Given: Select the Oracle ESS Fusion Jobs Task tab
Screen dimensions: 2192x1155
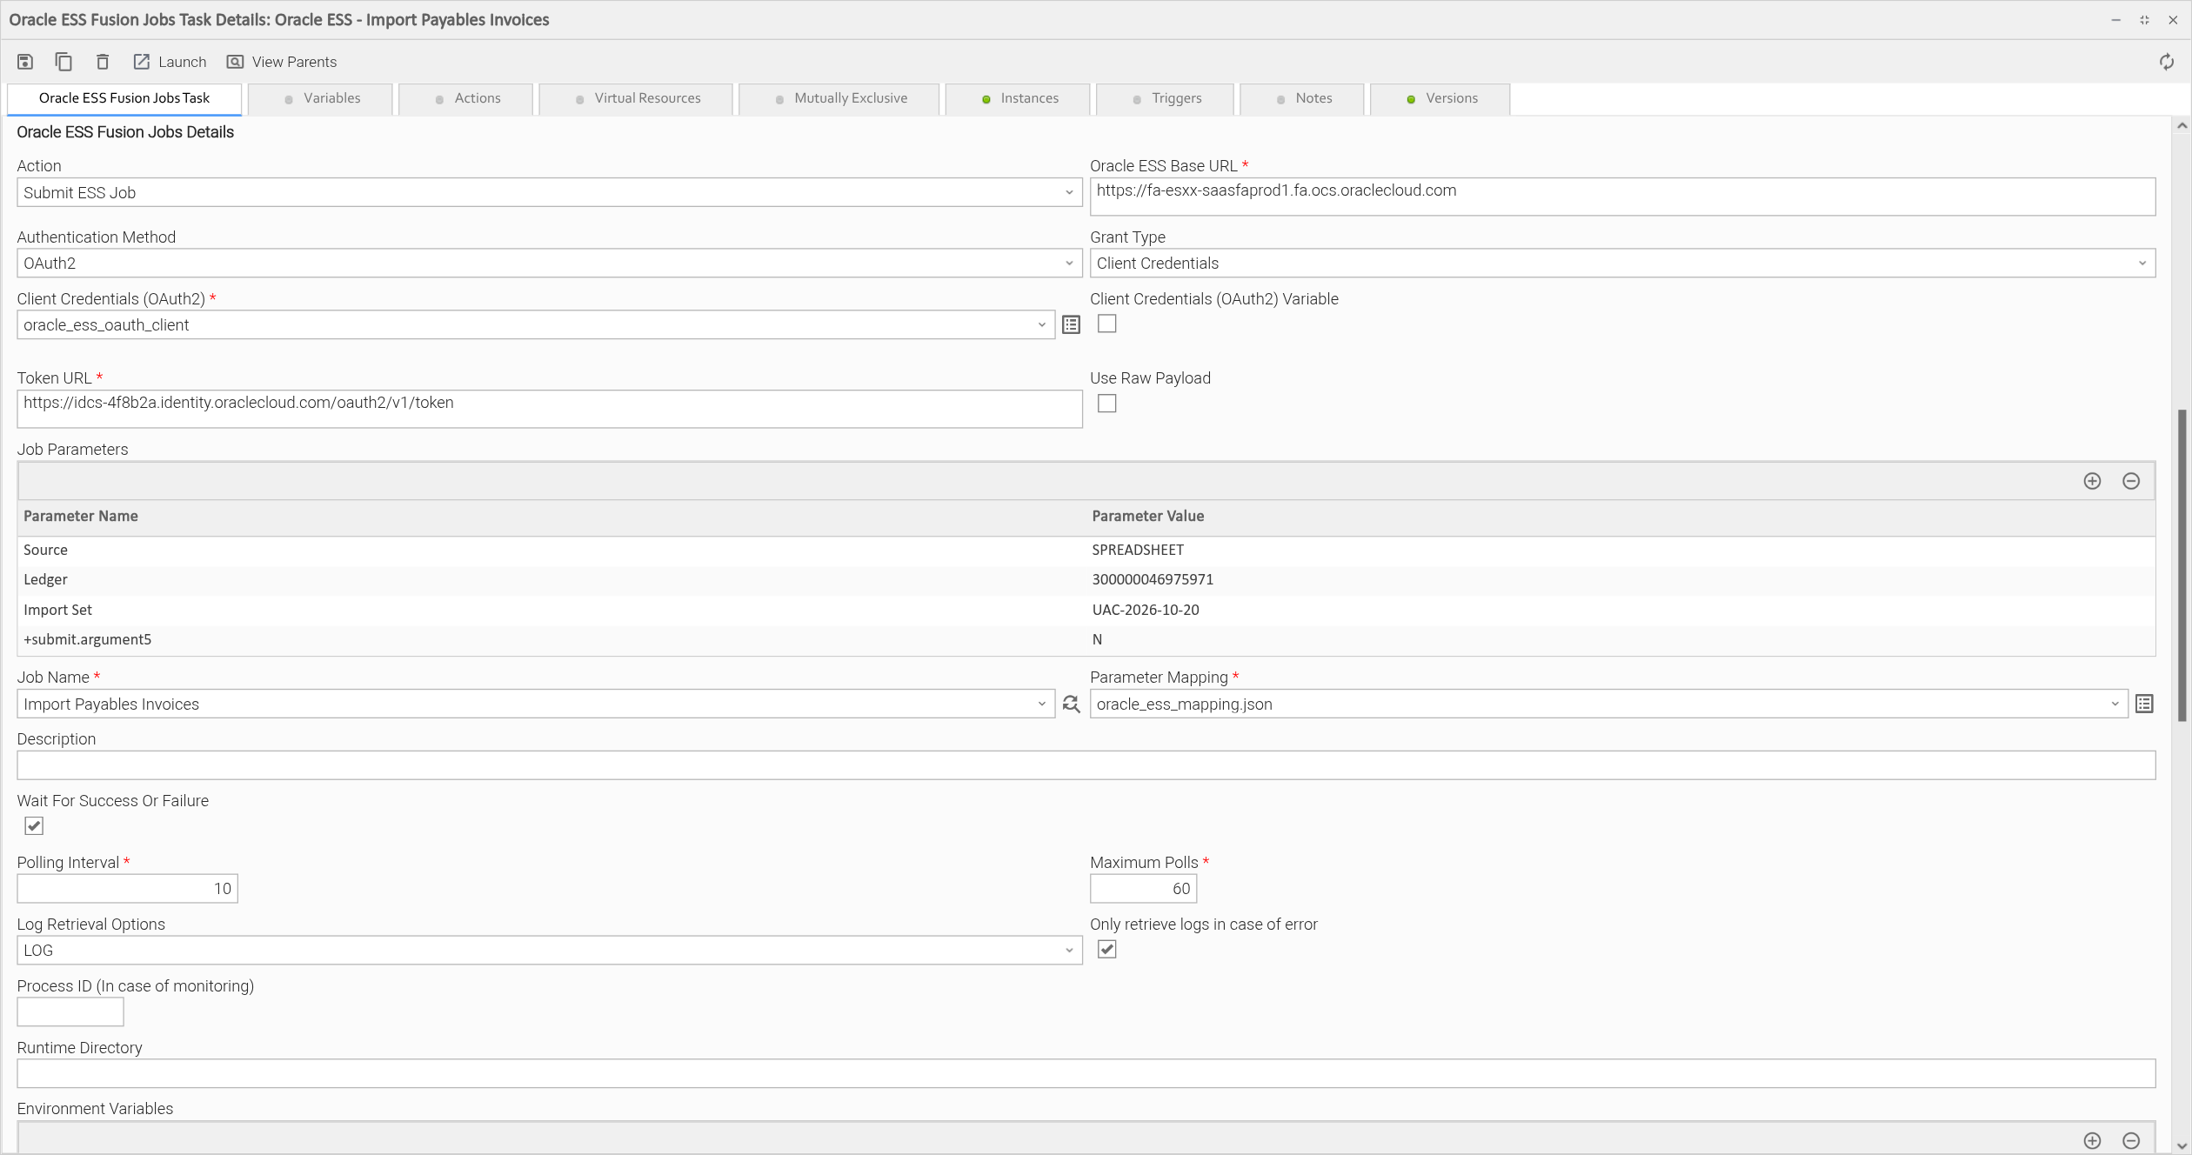Looking at the screenshot, I should tap(124, 98).
